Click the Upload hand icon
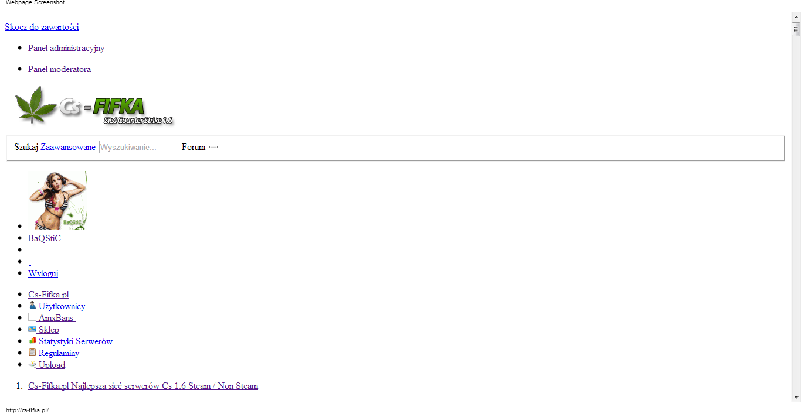801x414 pixels. click(x=32, y=364)
